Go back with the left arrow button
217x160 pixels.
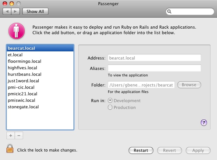pyautogui.click(x=7, y=11)
